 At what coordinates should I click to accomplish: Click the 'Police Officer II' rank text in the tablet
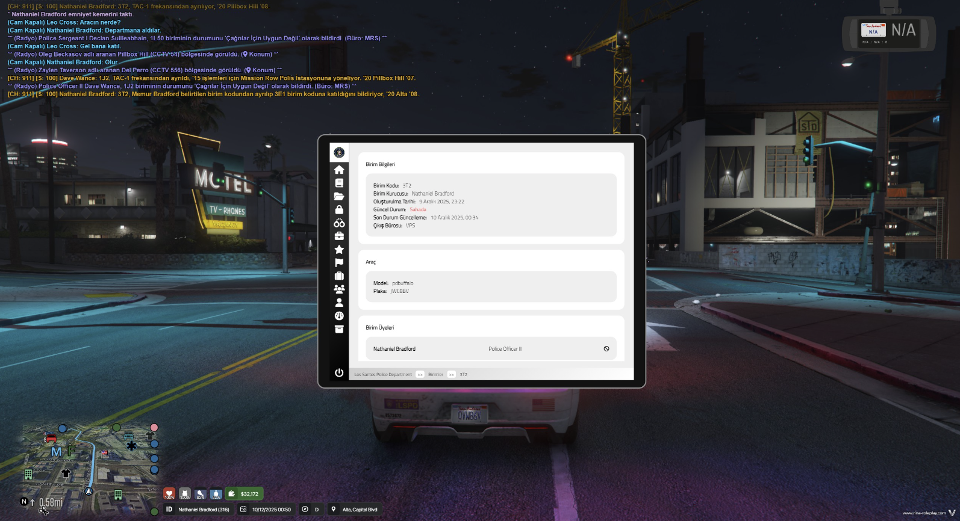[505, 349]
